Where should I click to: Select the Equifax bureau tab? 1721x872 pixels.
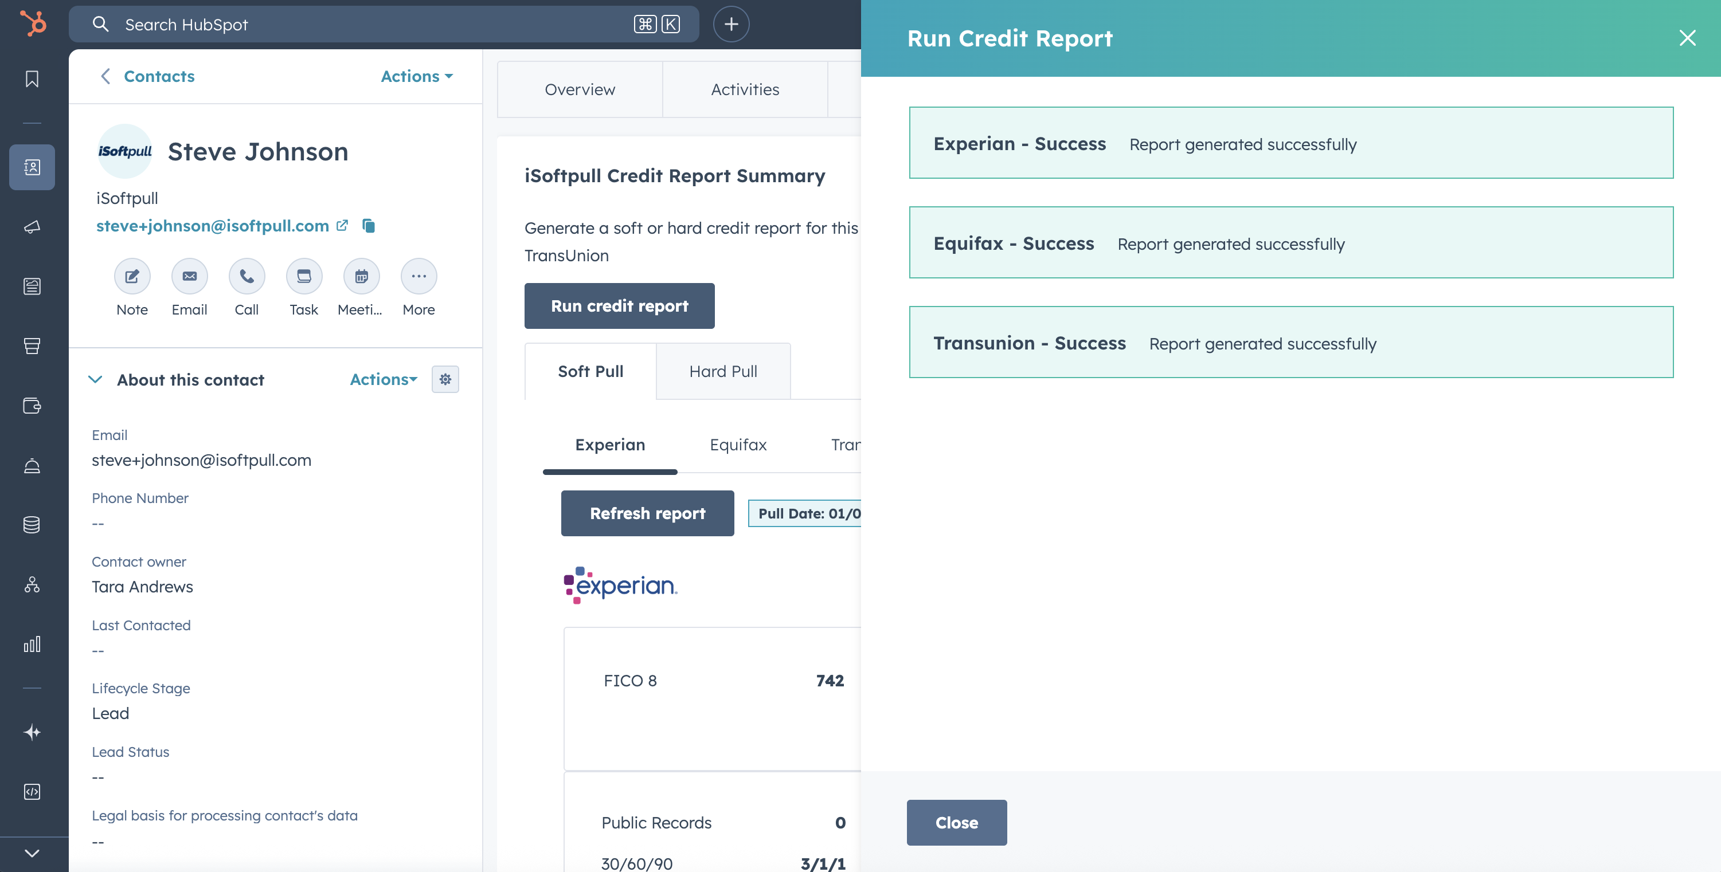738,445
